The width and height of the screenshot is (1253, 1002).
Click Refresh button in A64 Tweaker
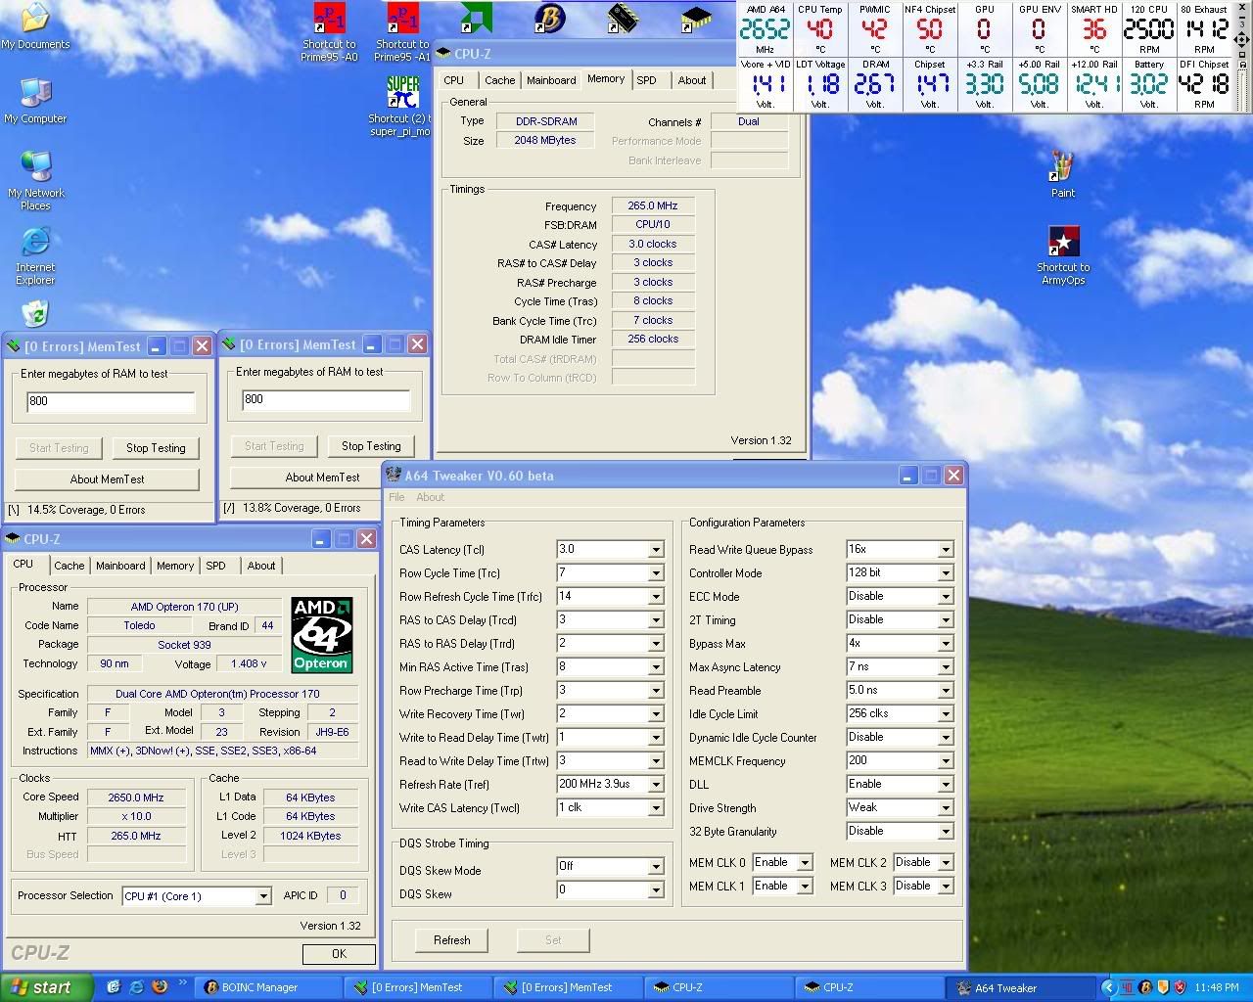click(452, 940)
